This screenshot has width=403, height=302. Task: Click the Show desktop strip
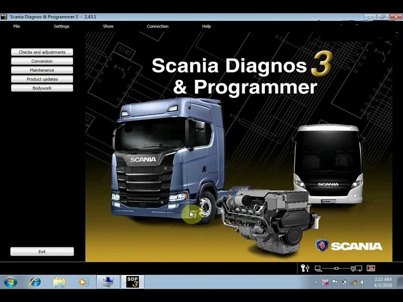click(400, 282)
